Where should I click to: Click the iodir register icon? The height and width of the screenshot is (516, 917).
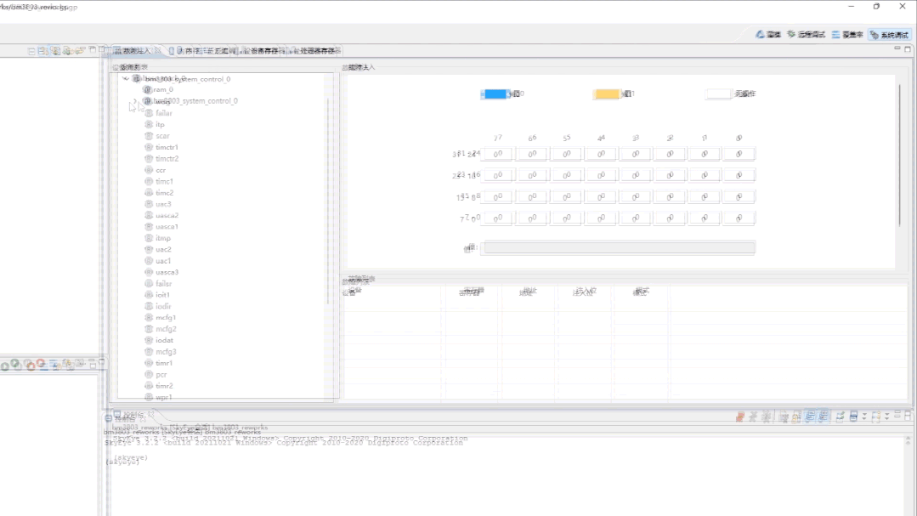point(149,306)
